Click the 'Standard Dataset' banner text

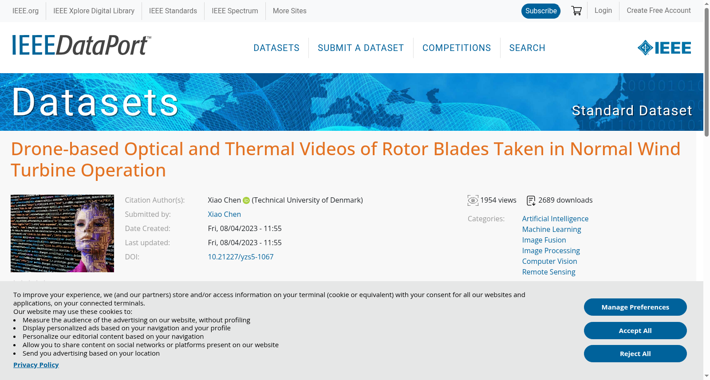click(x=632, y=110)
